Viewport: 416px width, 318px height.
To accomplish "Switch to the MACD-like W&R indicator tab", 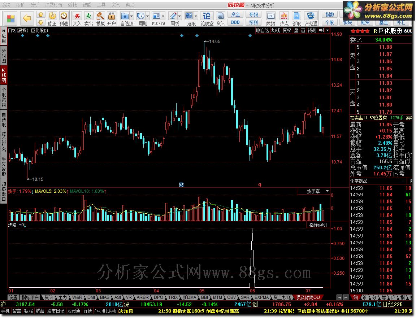I will [x=77, y=297].
